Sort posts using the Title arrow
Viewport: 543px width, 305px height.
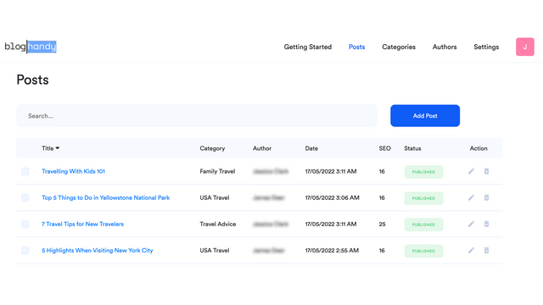[58, 148]
